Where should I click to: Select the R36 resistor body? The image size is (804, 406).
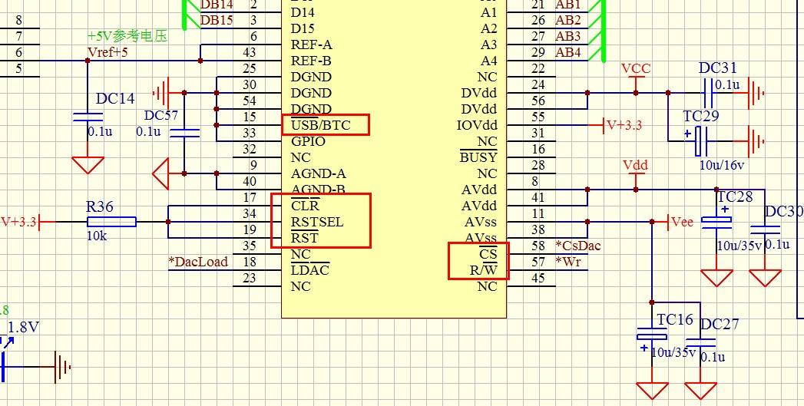click(x=111, y=222)
